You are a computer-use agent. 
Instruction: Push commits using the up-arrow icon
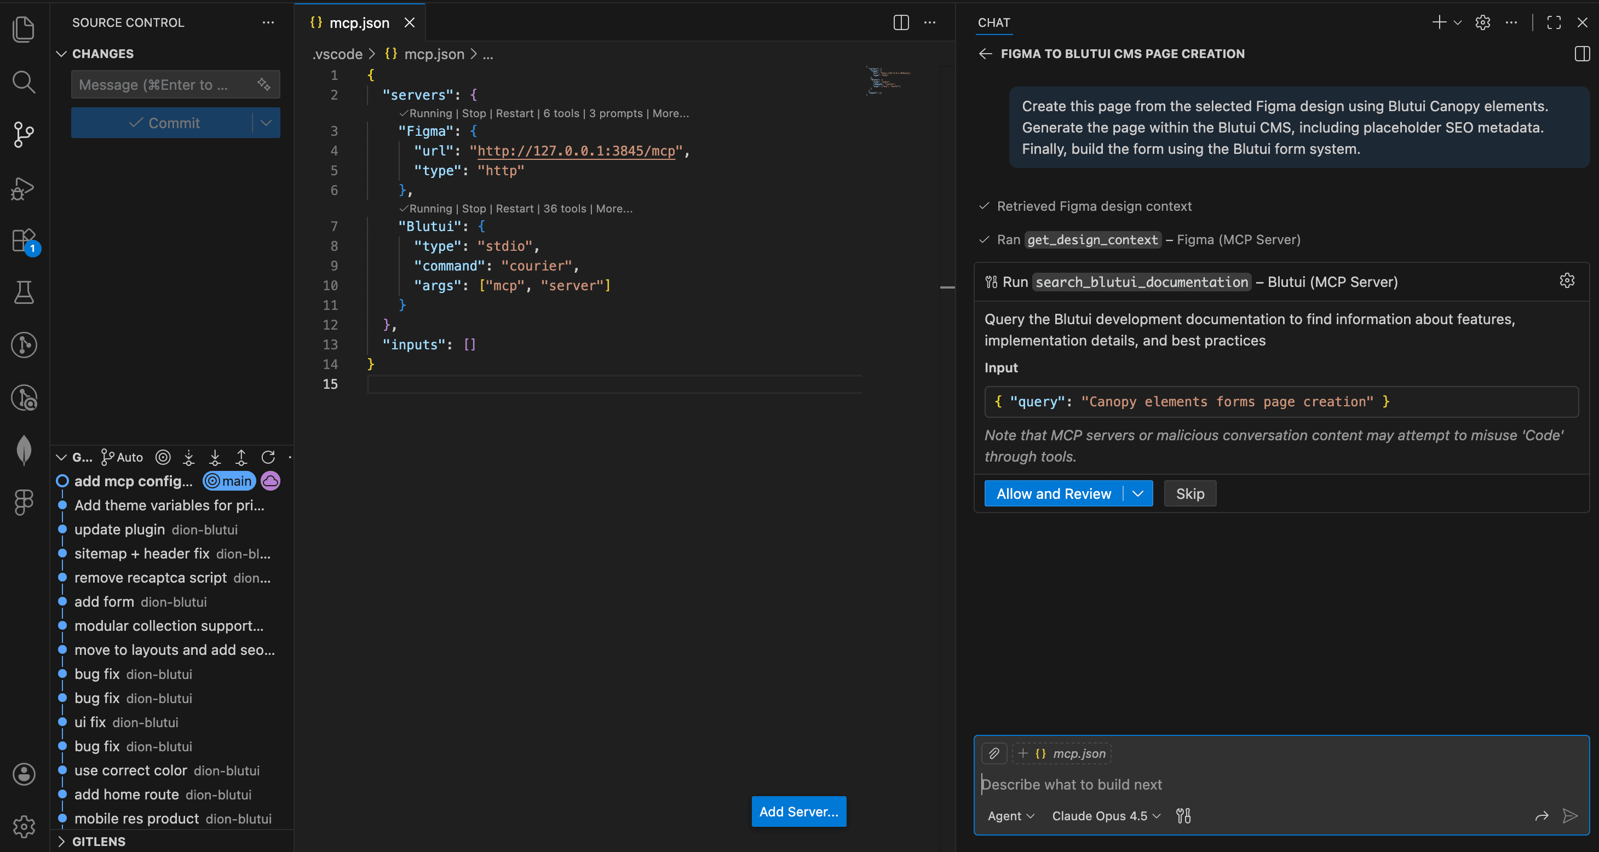tap(241, 457)
